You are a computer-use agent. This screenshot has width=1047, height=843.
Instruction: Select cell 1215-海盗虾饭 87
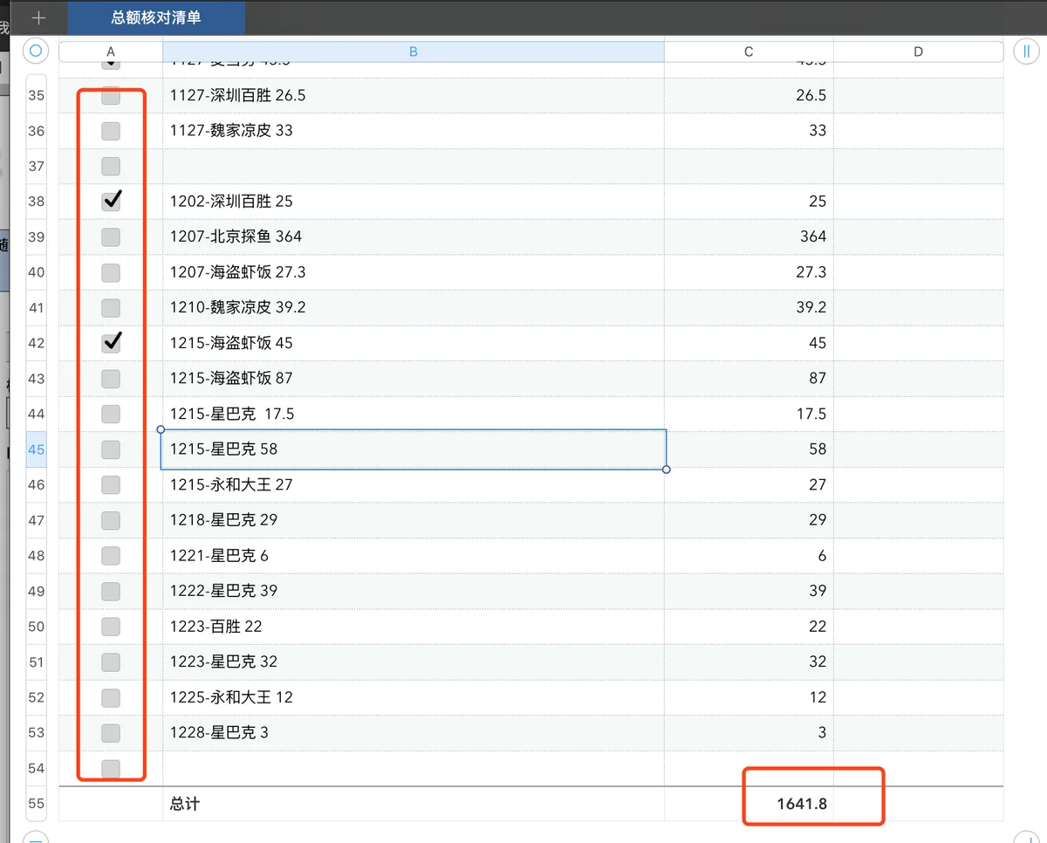pyautogui.click(x=414, y=379)
